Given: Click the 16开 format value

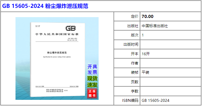Looking at the screenshot, I should pyautogui.click(x=146, y=54).
